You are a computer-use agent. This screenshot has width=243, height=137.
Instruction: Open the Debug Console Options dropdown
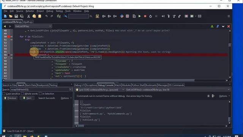(x=224, y=96)
